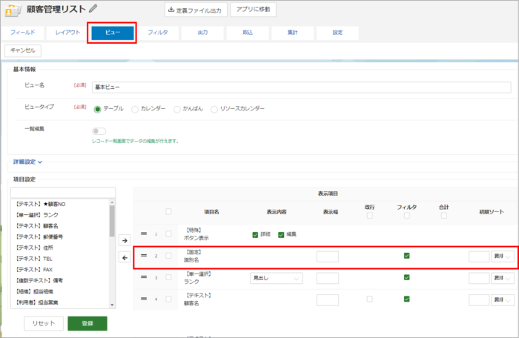
Task: Check row selection box for ランク
Action: tap(168, 277)
